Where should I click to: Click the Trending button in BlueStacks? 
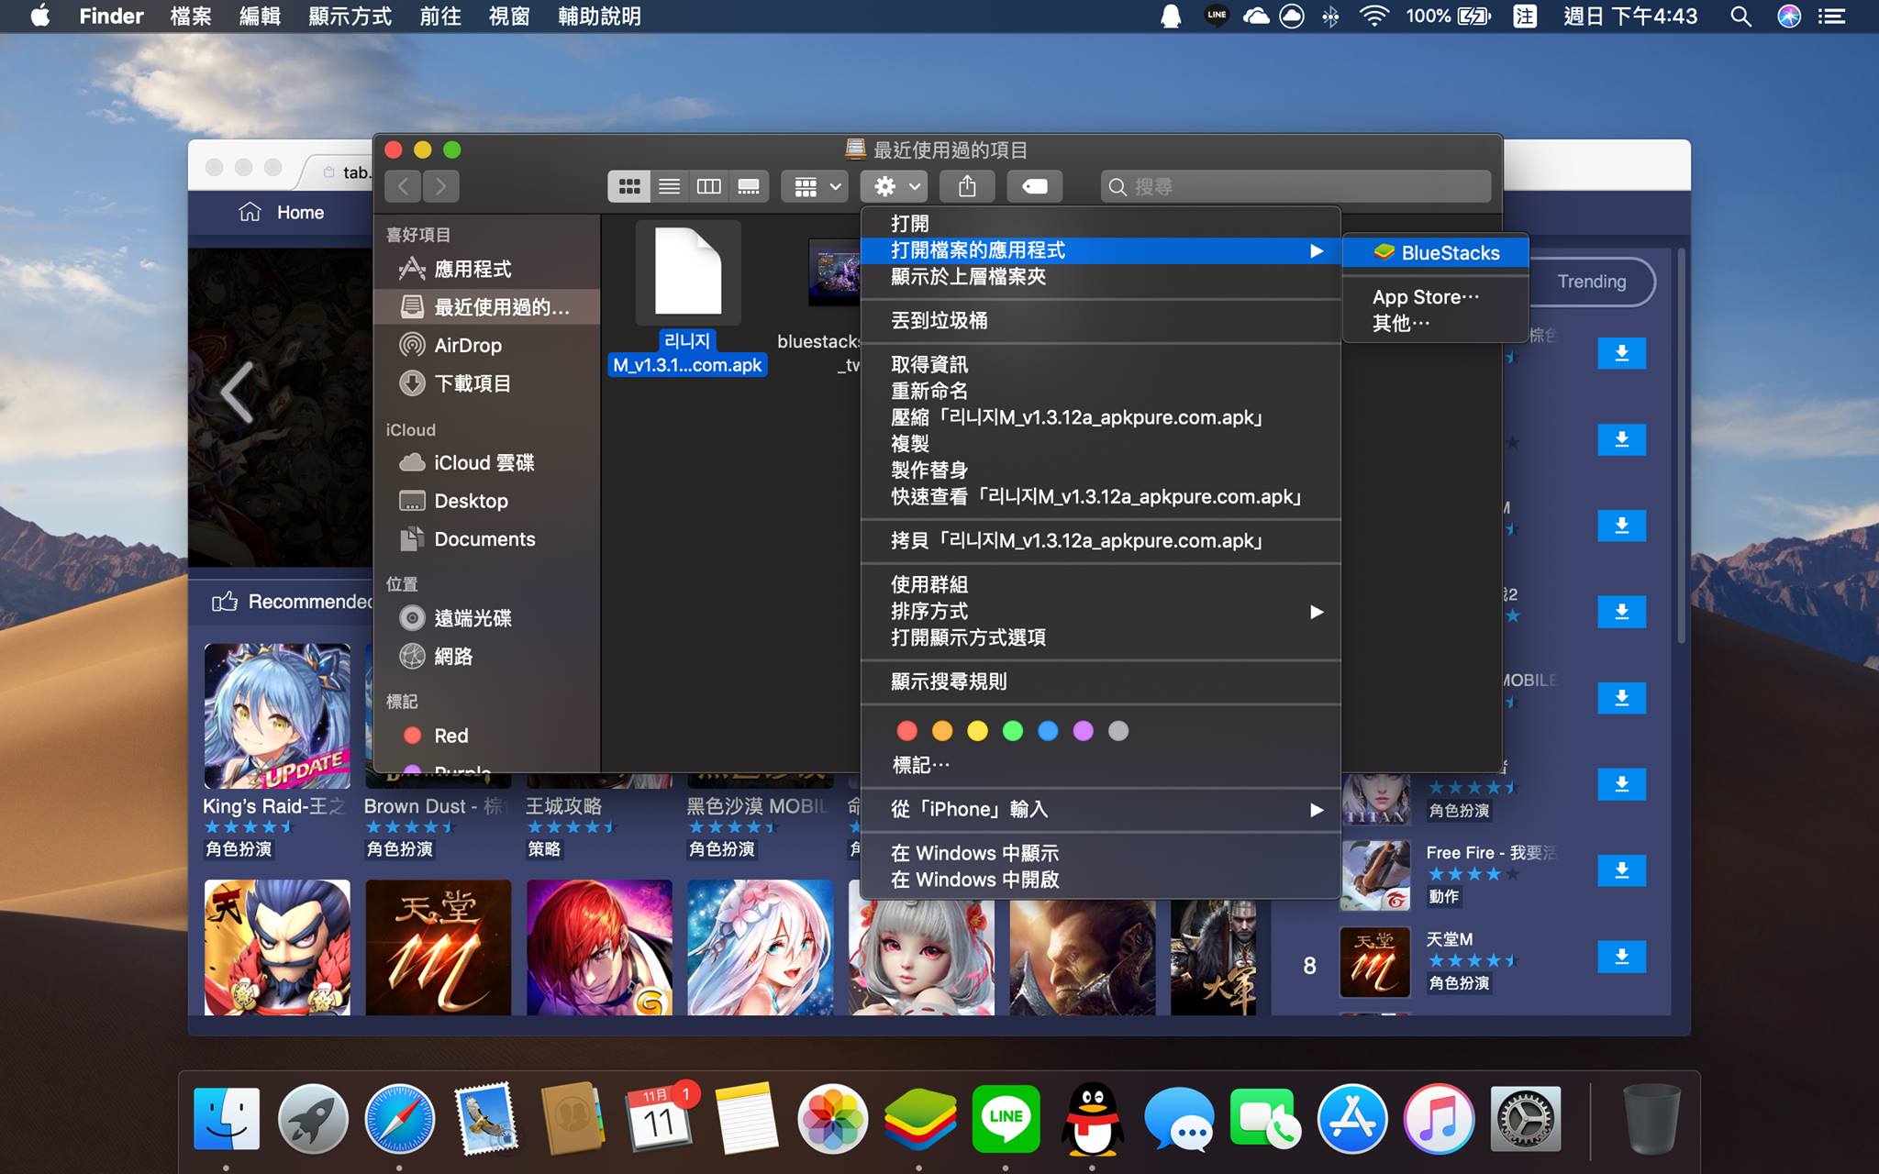click(x=1592, y=282)
